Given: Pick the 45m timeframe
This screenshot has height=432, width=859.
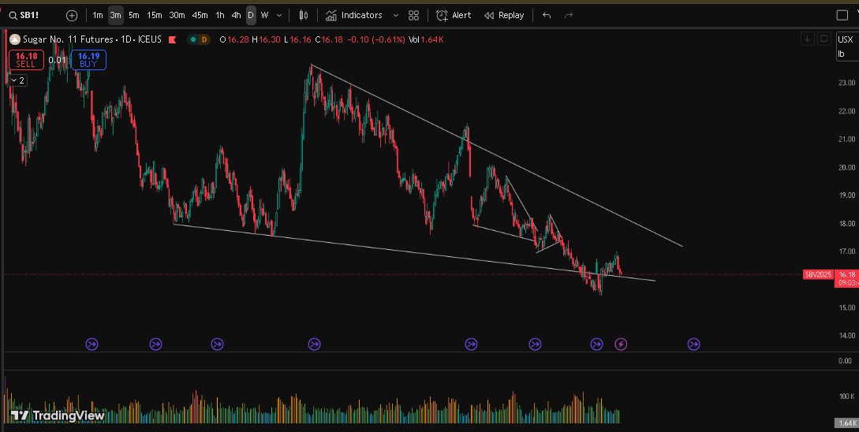Looking at the screenshot, I should [200, 15].
